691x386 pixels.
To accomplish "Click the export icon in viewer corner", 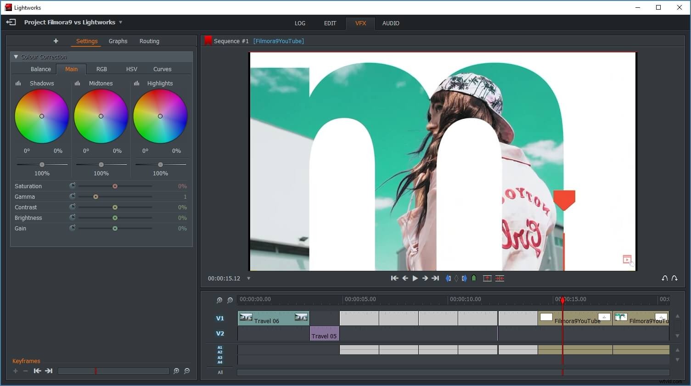I will pos(628,260).
